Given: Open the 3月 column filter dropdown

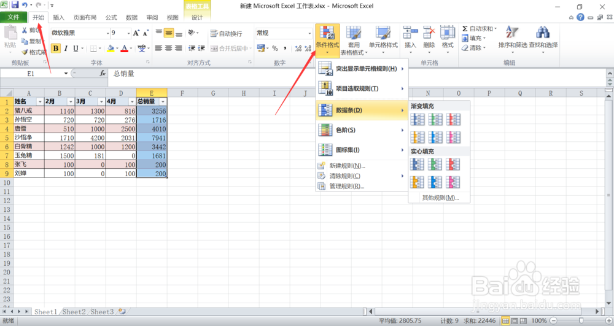Looking at the screenshot, I should pyautogui.click(x=101, y=102).
